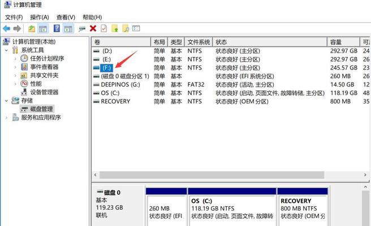This screenshot has height=226, width=371.
Task: Select the highlighted (F:) volume
Action: point(106,68)
